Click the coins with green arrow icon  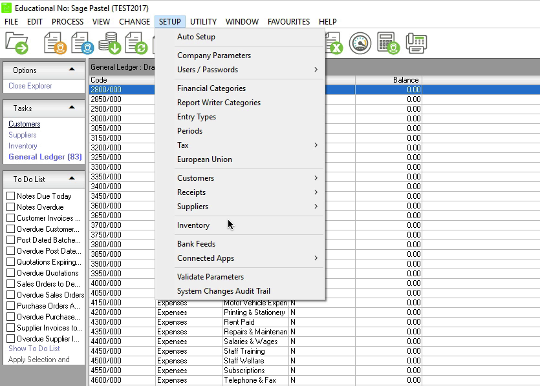click(x=110, y=43)
